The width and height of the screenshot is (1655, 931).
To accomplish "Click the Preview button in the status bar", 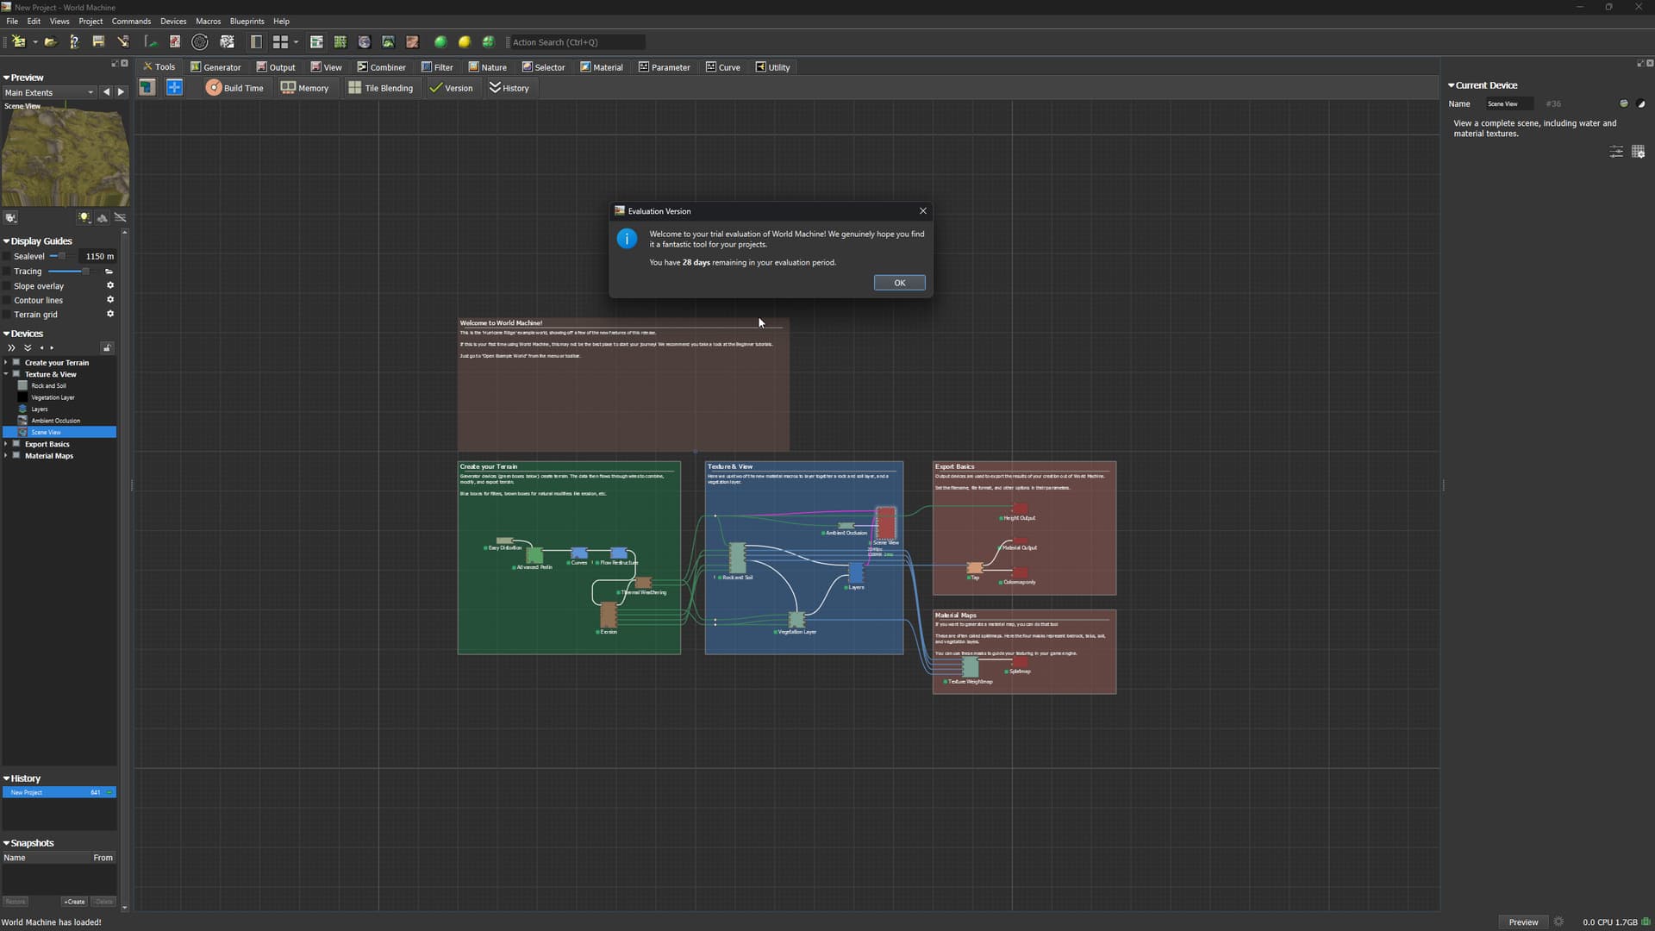I will [x=1522, y=922].
